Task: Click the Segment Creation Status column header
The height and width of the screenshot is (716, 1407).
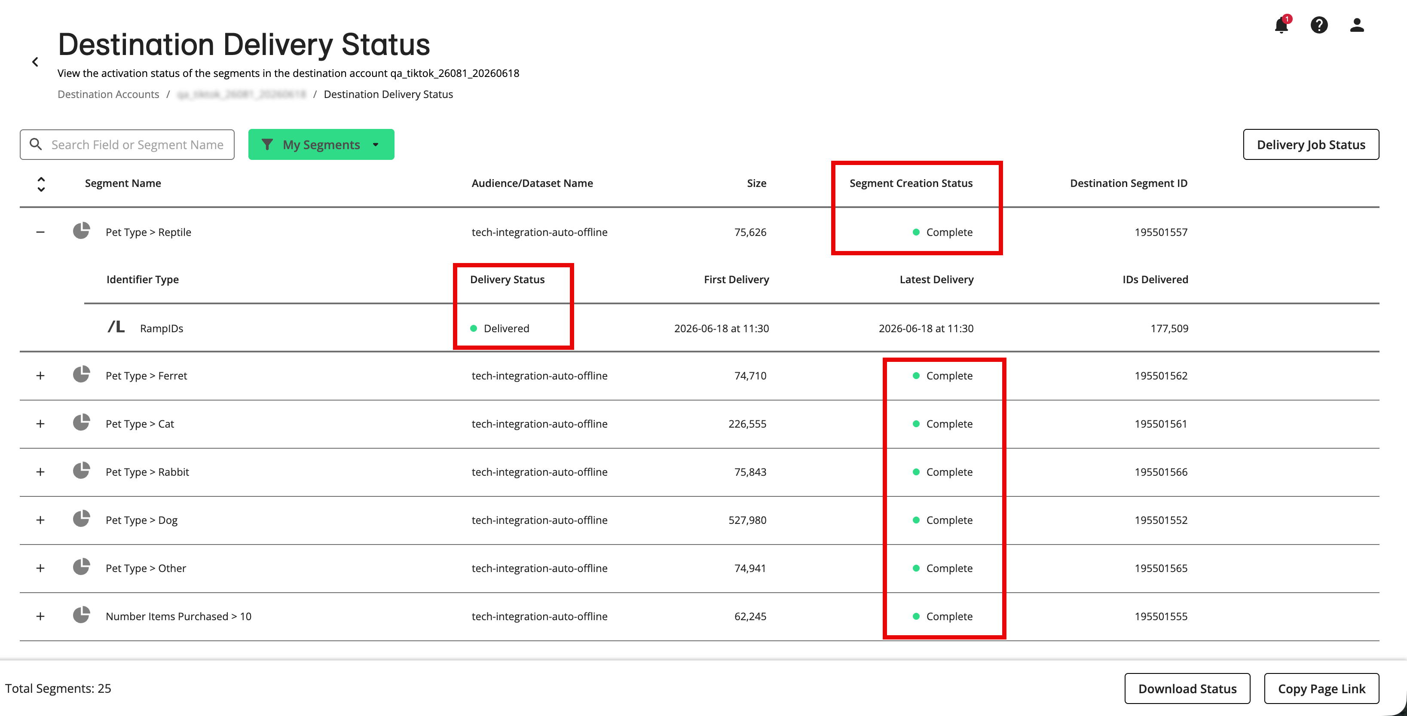Action: pos(911,184)
